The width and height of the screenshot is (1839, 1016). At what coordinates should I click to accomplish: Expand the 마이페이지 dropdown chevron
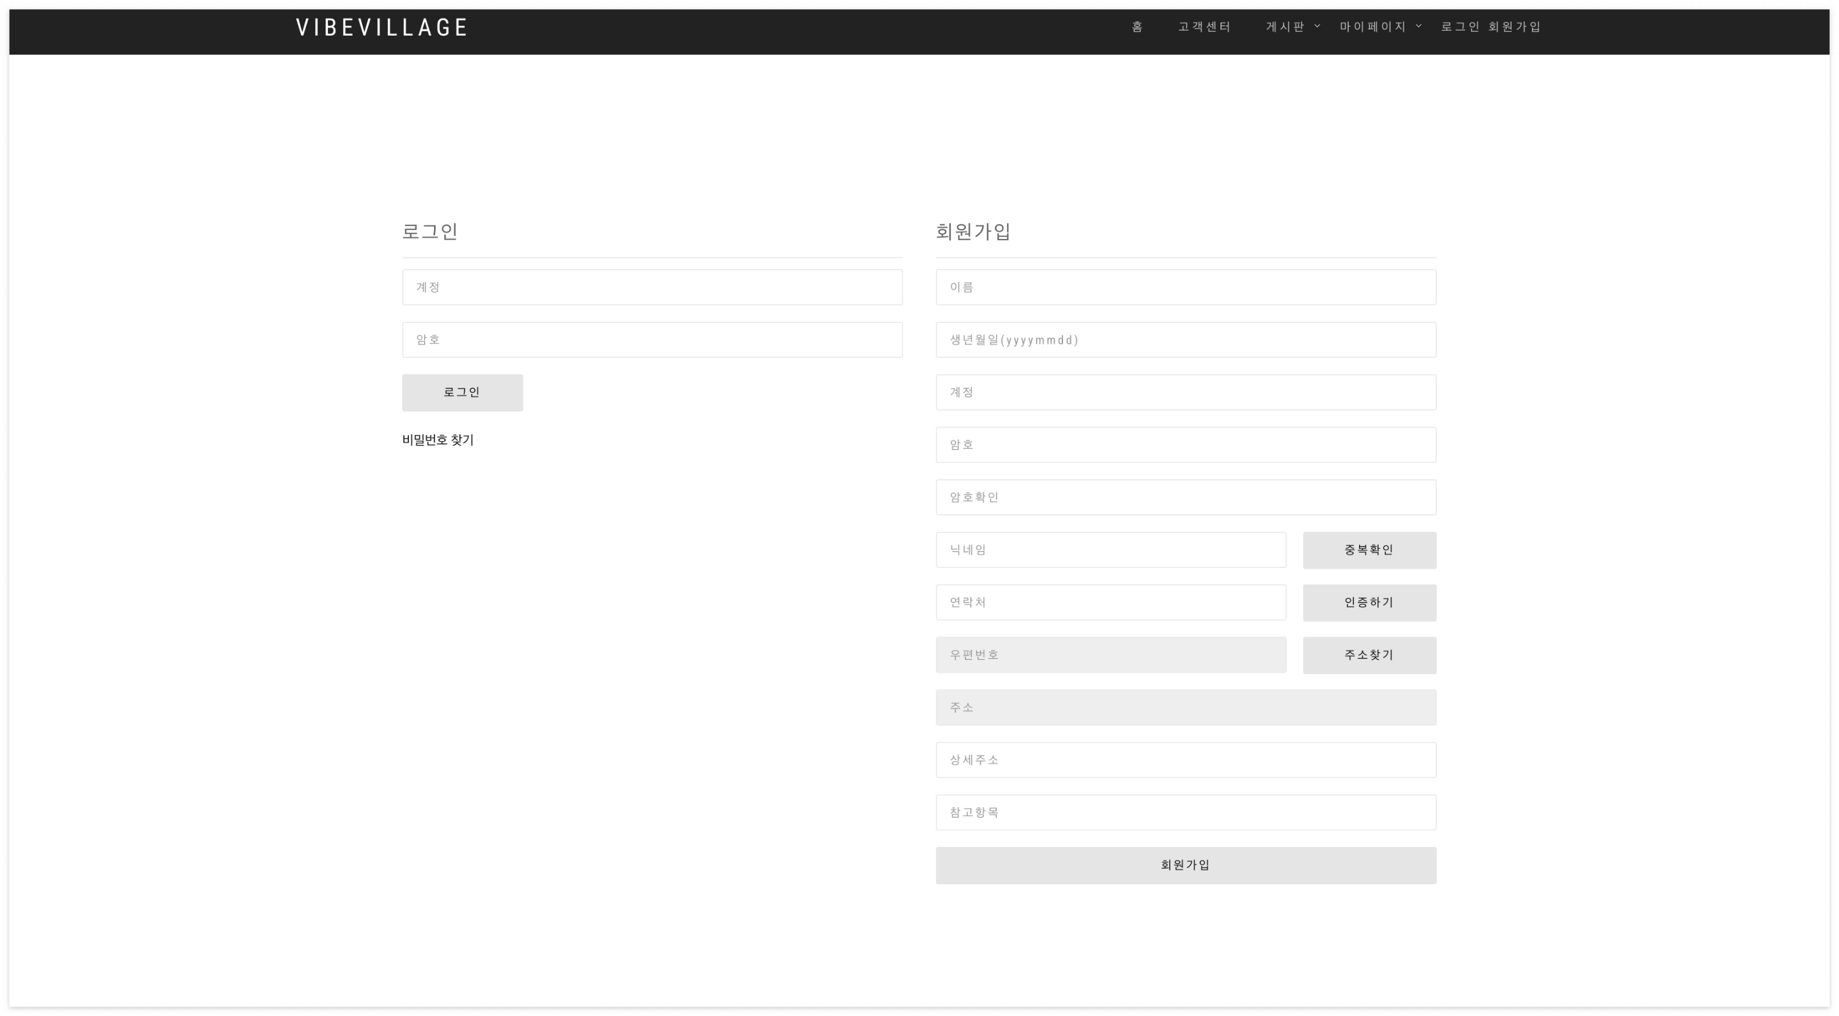tap(1418, 26)
